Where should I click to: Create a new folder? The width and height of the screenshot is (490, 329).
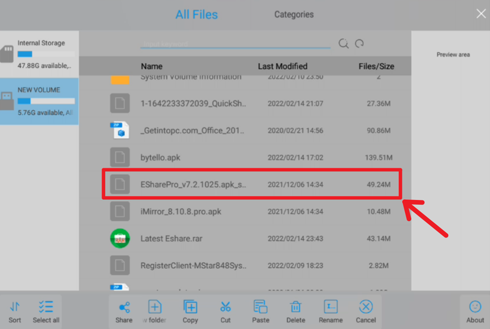point(154,312)
